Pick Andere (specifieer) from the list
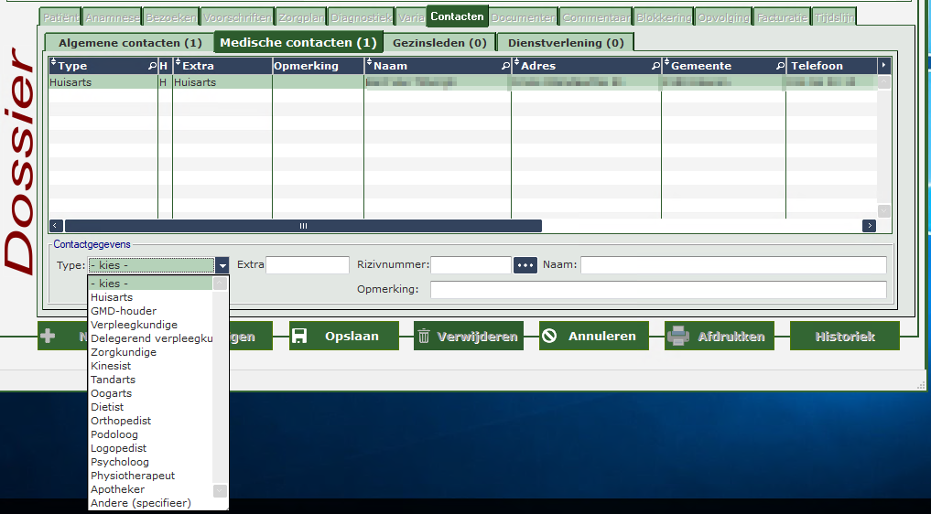 pos(141,503)
